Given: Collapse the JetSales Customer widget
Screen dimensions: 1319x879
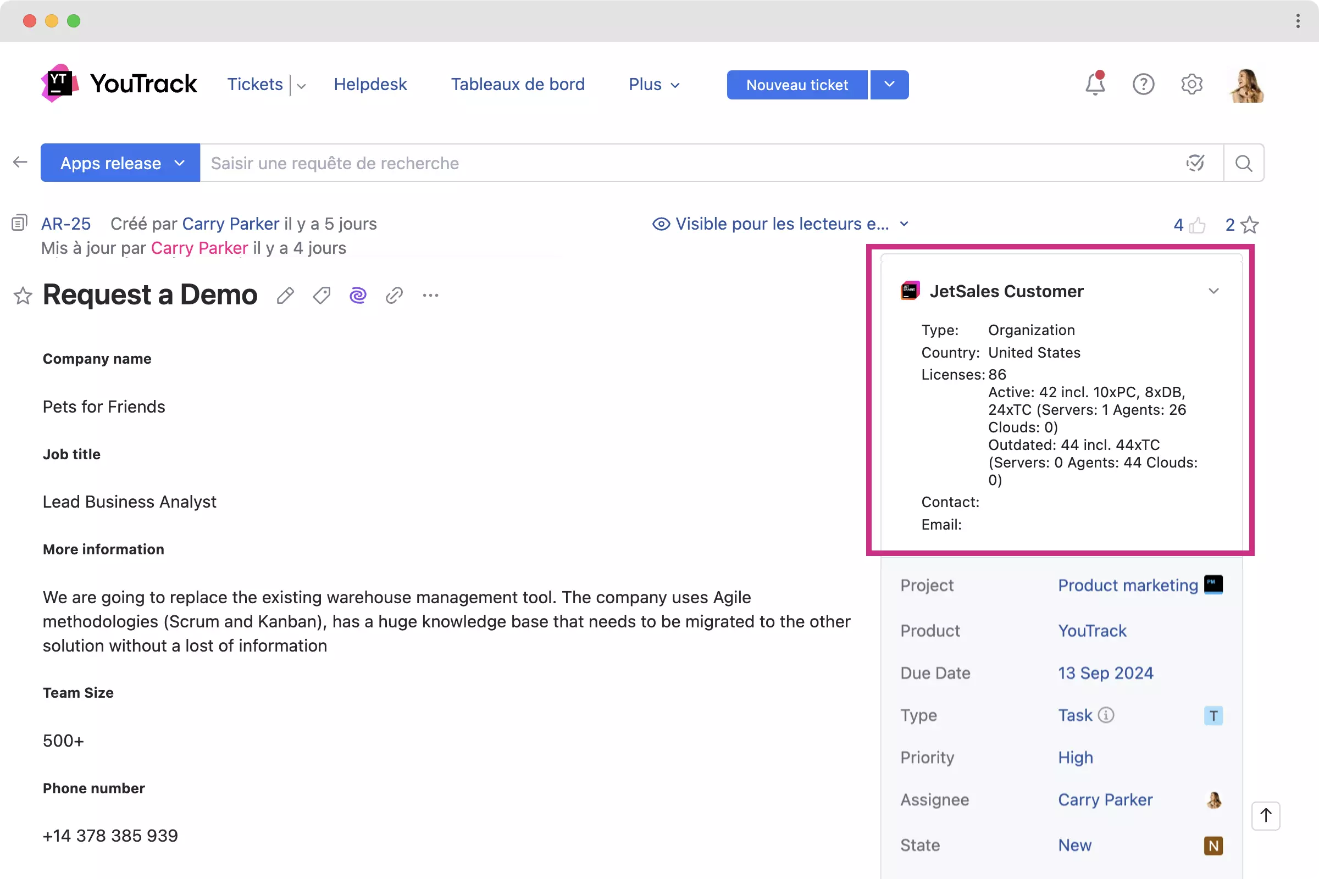Looking at the screenshot, I should (1213, 291).
